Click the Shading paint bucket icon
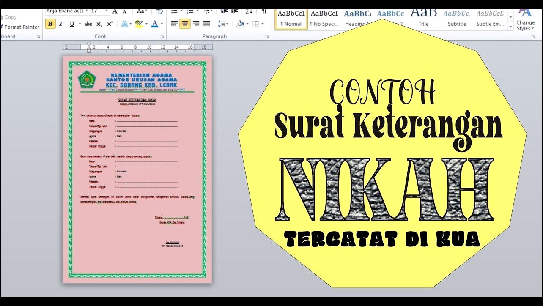Screen dimensions: 543x306 coord(240,24)
